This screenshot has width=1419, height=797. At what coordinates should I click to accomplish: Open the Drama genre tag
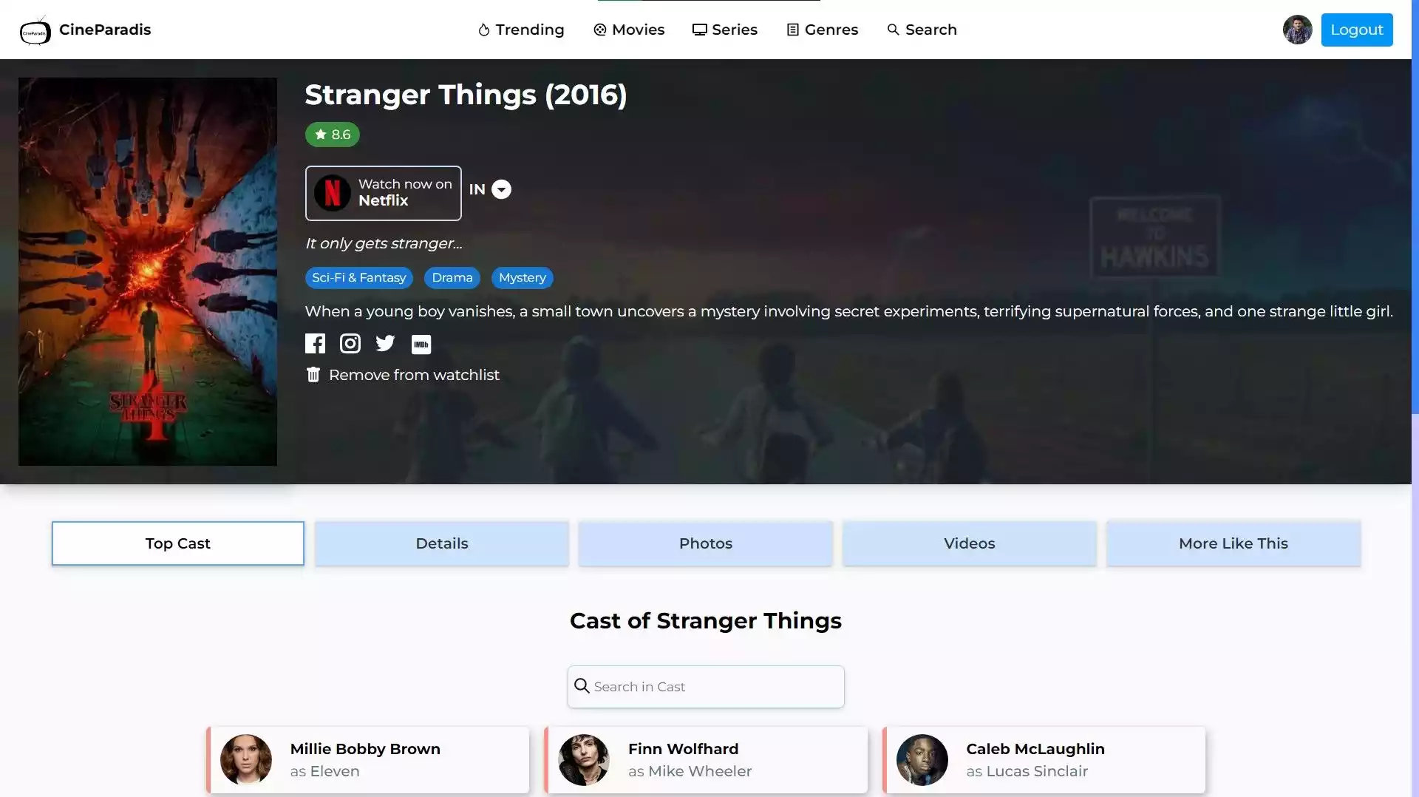click(x=452, y=278)
